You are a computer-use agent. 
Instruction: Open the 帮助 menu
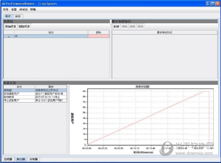coord(33,9)
